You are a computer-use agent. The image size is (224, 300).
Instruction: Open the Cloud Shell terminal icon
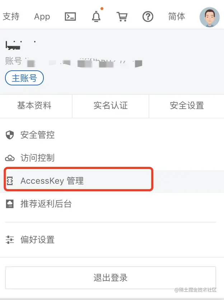click(70, 17)
